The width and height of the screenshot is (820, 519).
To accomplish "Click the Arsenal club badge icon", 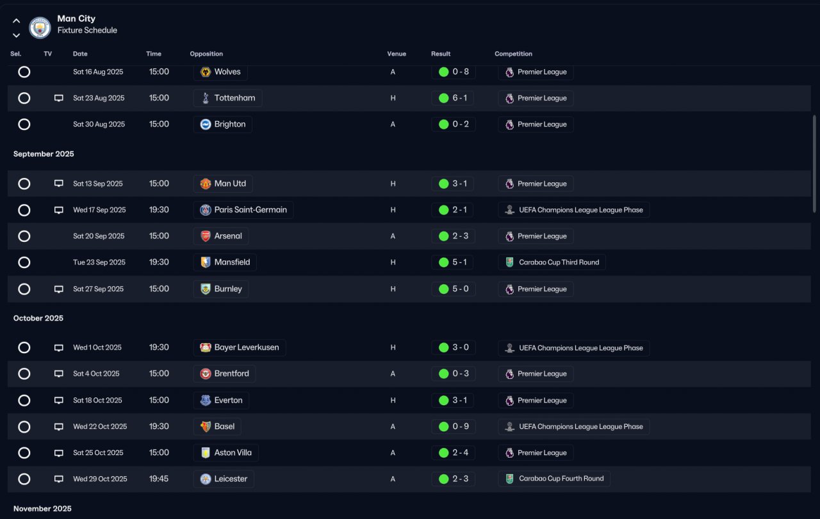I will click(206, 236).
